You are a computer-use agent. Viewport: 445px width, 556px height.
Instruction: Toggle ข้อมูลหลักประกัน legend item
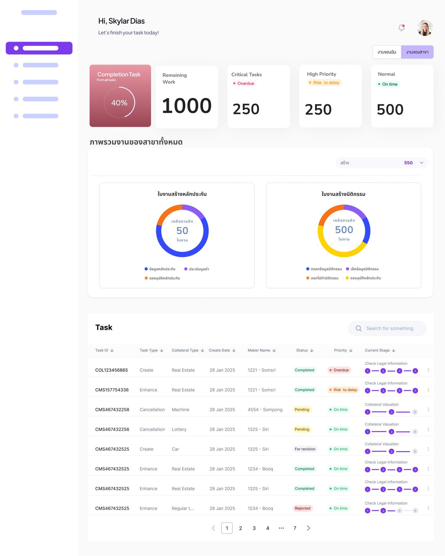[160, 269]
